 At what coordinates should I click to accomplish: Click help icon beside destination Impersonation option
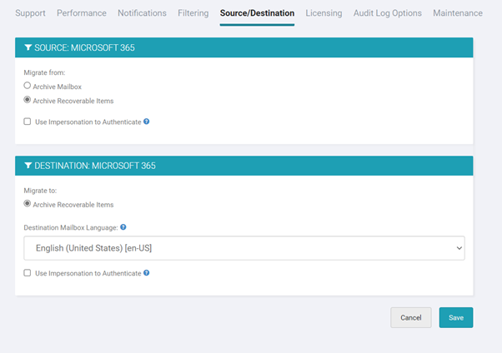tap(147, 273)
